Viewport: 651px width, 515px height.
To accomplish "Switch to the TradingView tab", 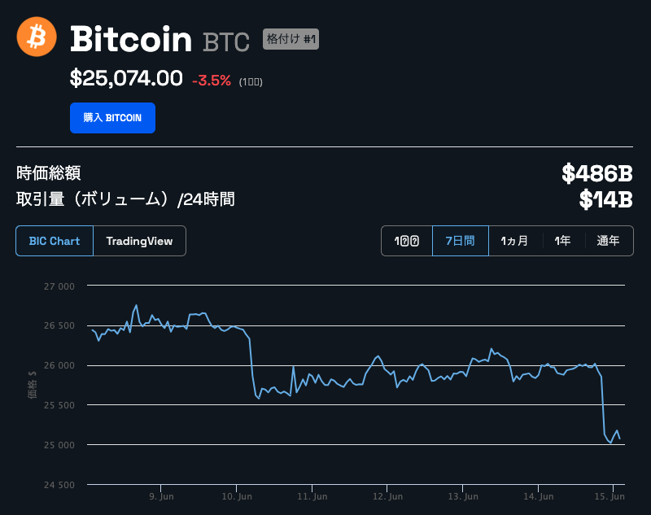I will pos(139,241).
